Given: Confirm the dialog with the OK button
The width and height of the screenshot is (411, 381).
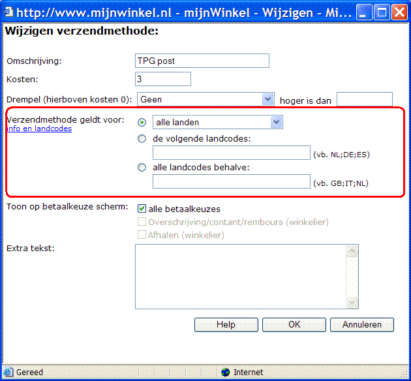Looking at the screenshot, I should (x=294, y=325).
